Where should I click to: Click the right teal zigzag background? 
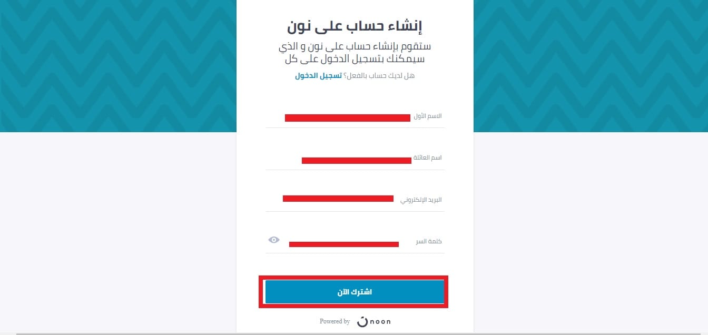tap(591, 66)
